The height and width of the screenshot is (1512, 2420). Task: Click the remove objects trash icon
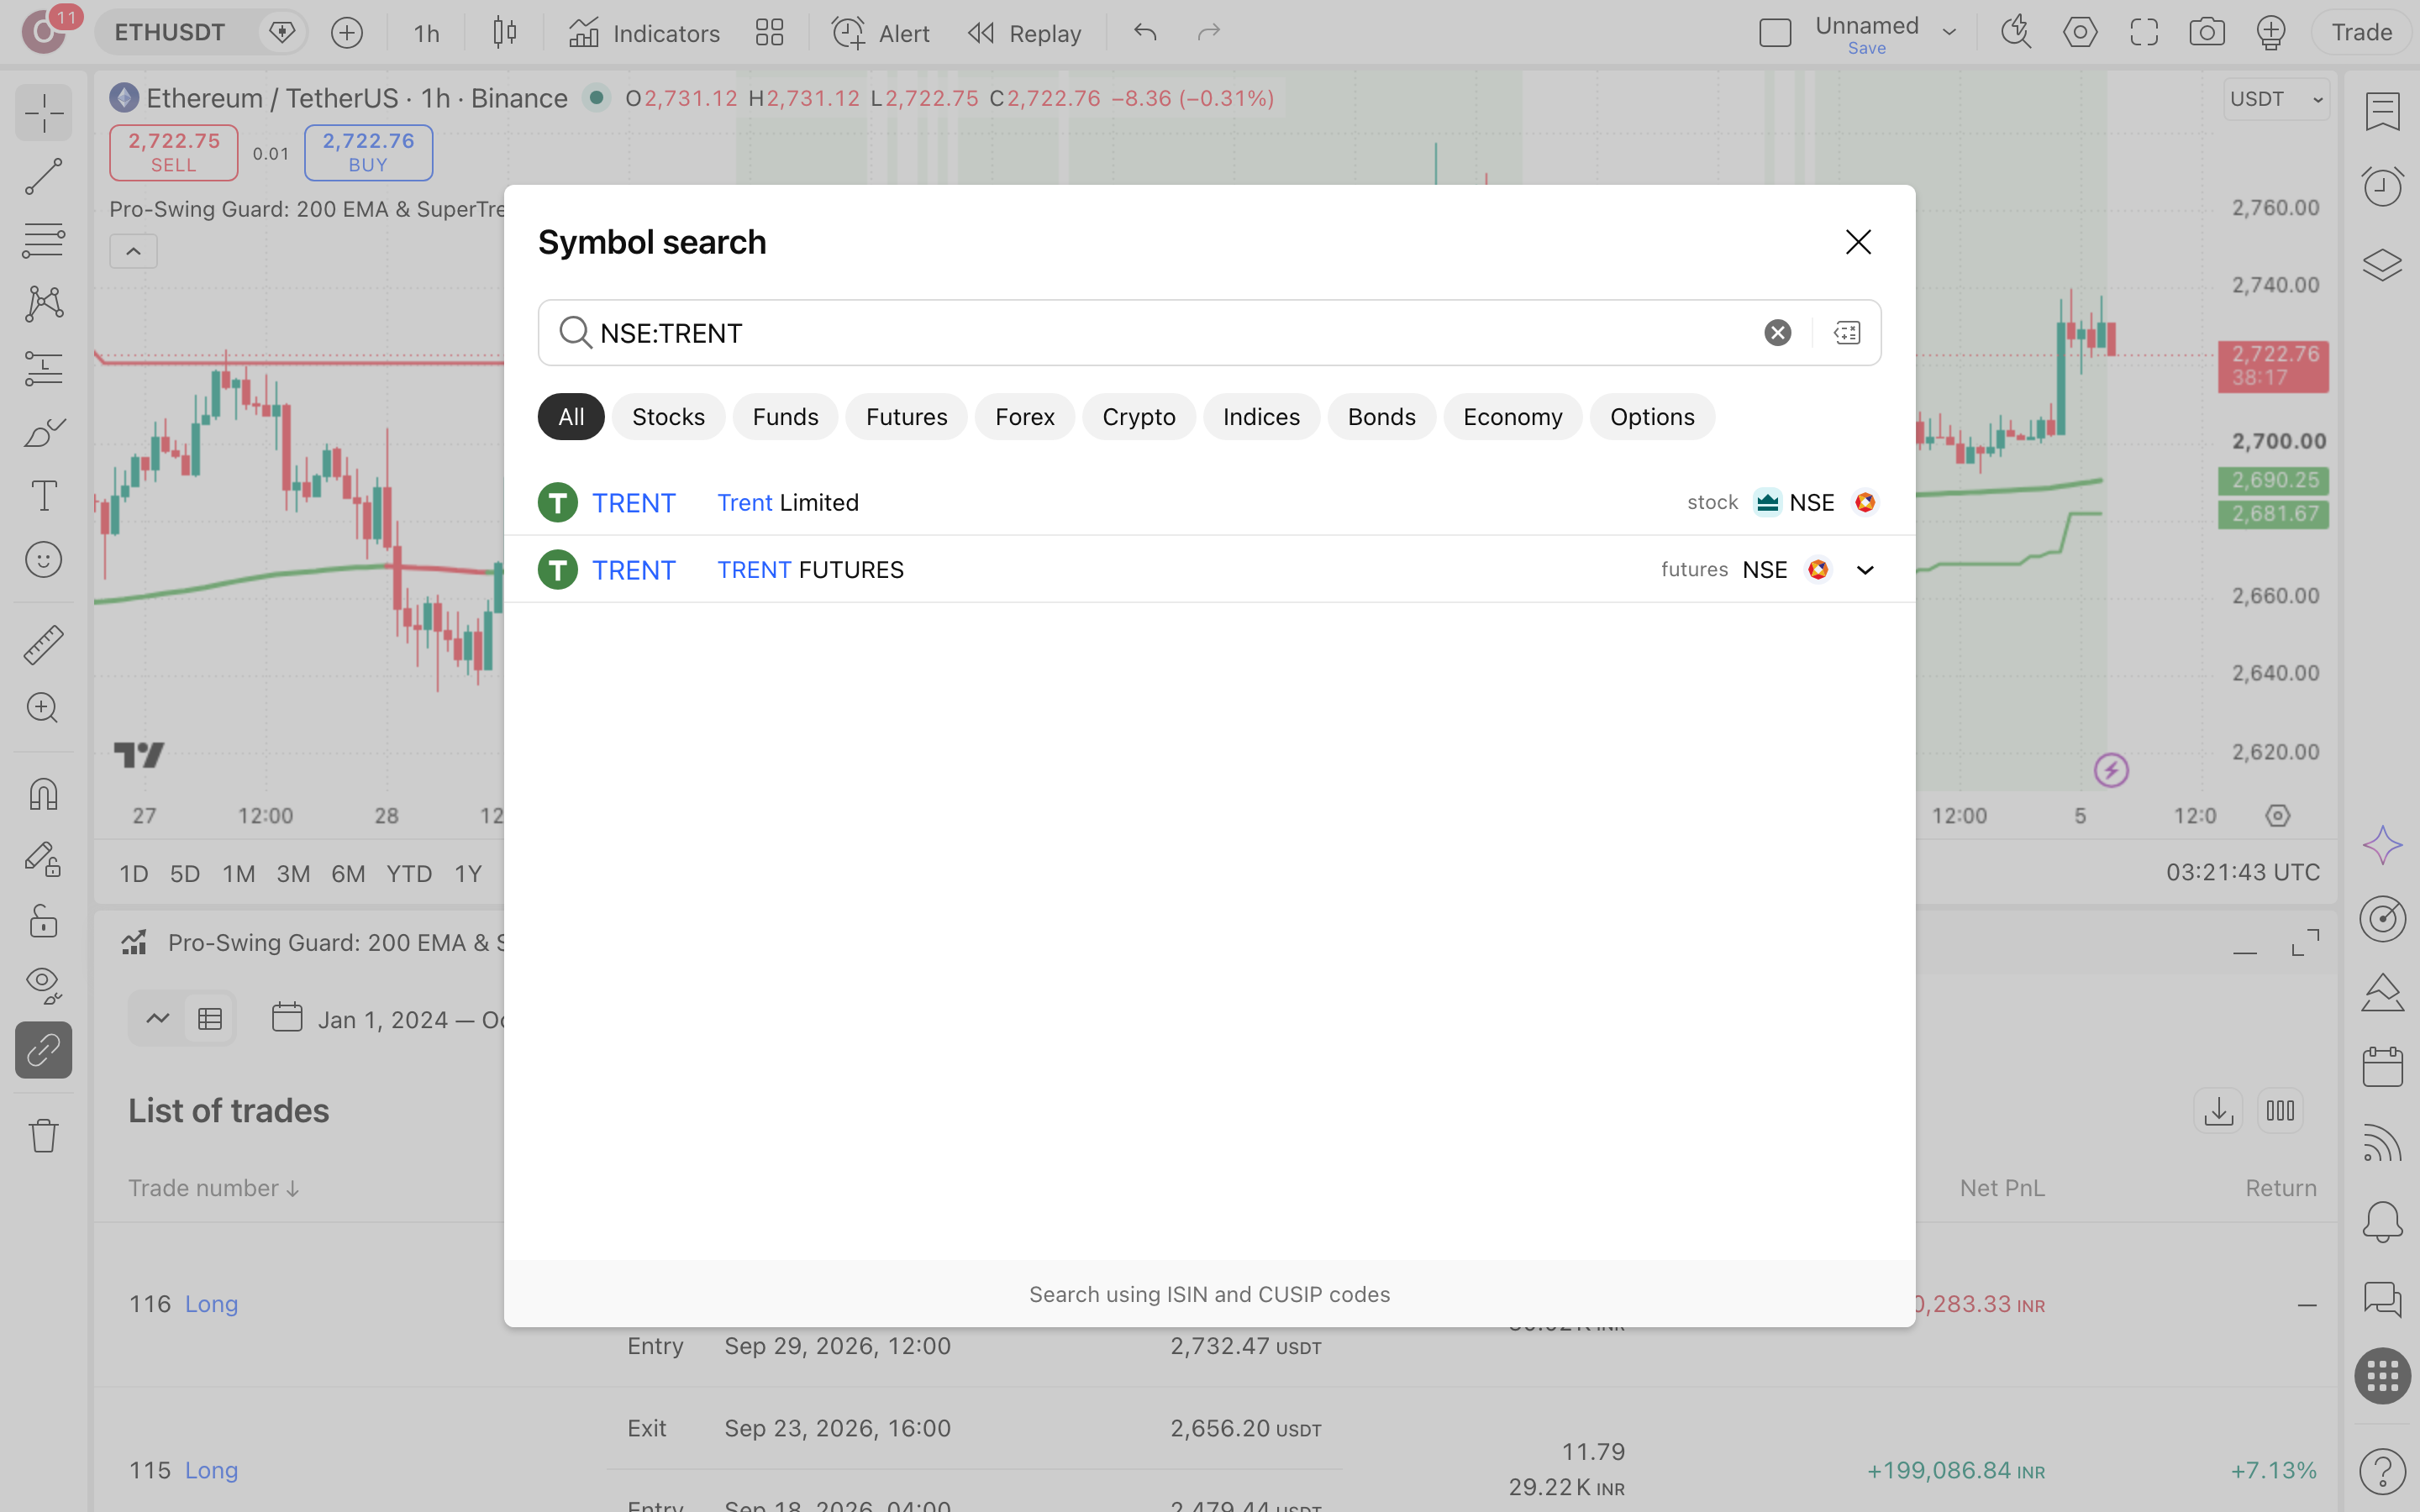click(x=44, y=1135)
